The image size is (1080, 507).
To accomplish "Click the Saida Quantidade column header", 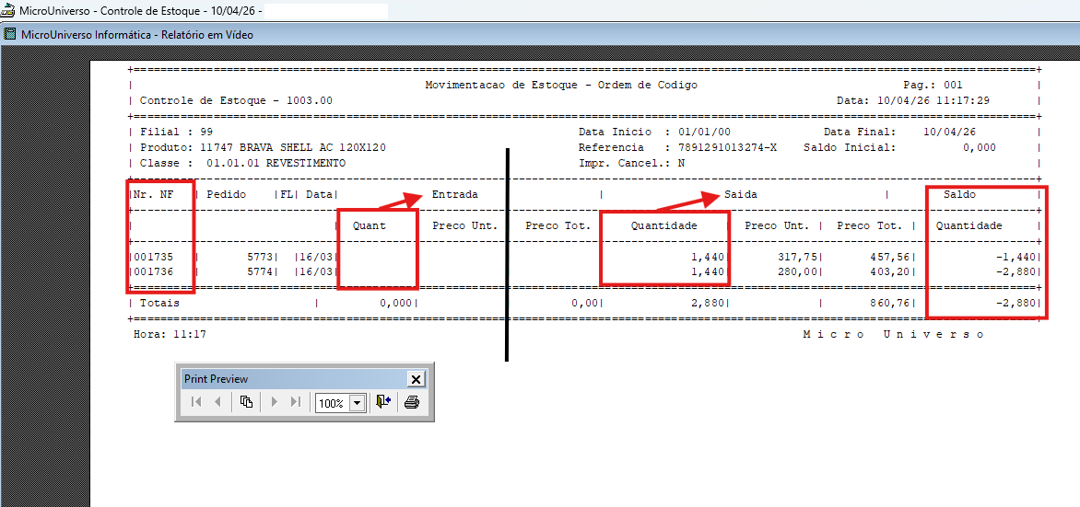I will pos(663,225).
